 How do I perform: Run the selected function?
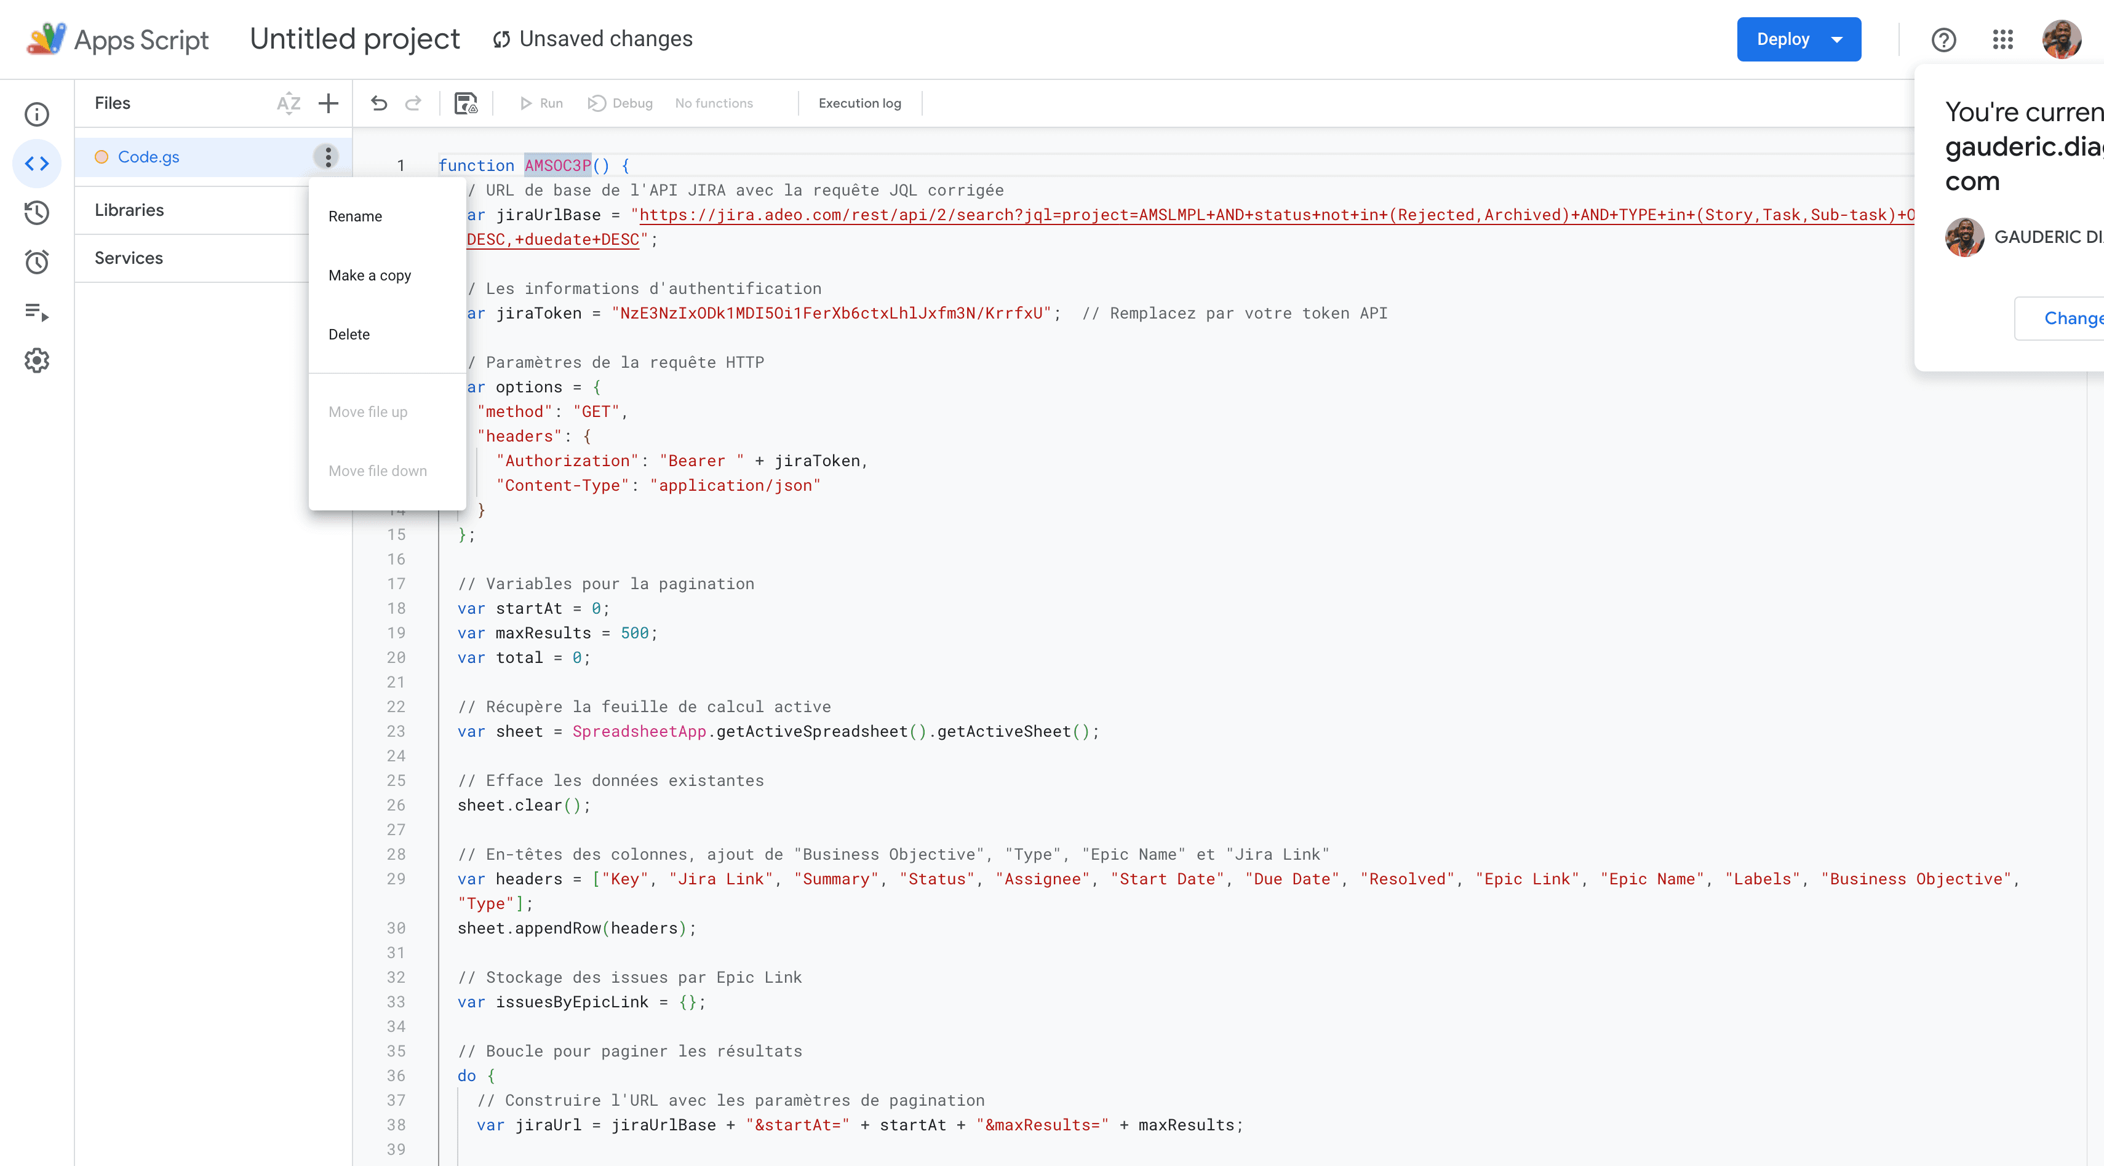click(541, 104)
